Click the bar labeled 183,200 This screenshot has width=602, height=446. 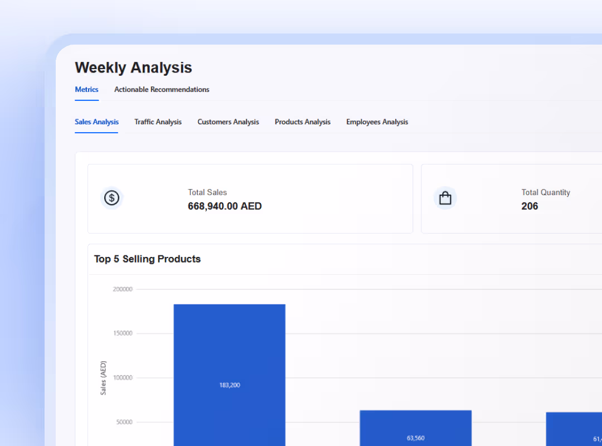tap(229, 375)
